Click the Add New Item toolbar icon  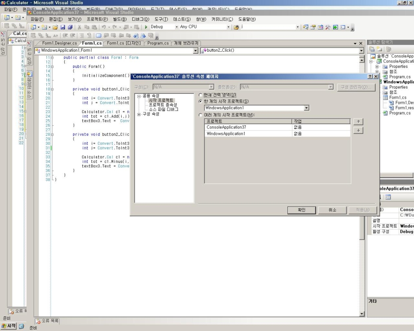click(x=44, y=27)
